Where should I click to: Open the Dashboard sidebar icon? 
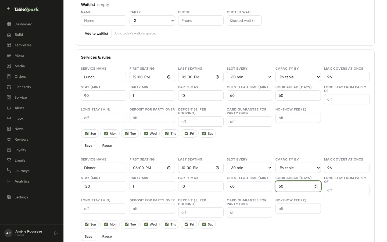click(9, 24)
